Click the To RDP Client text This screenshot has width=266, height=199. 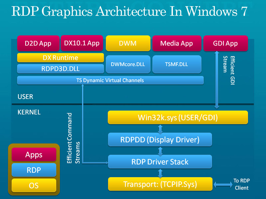point(242,184)
